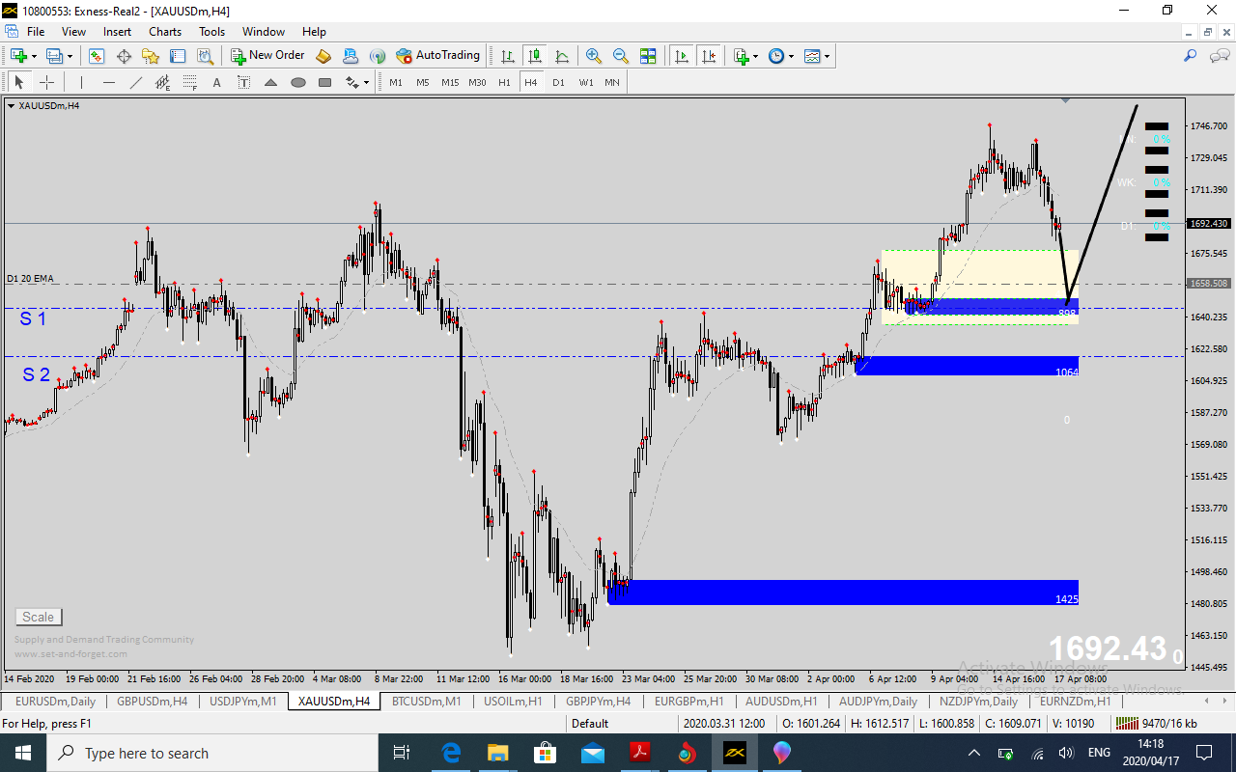The width and height of the screenshot is (1236, 772).
Task: Switch to the BTCUSDm,M1 chart tab
Action: tap(426, 702)
